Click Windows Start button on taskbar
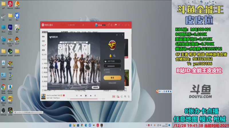The width and height of the screenshot is (229, 128). (x=70, y=125)
